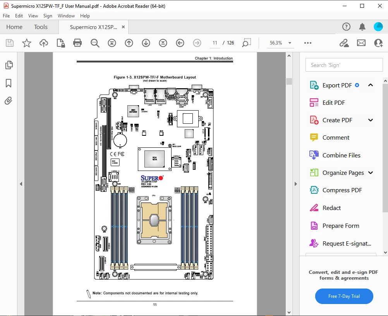Click the document scroll down arrow
Viewport: 388px width, 316px height.
pos(289,313)
